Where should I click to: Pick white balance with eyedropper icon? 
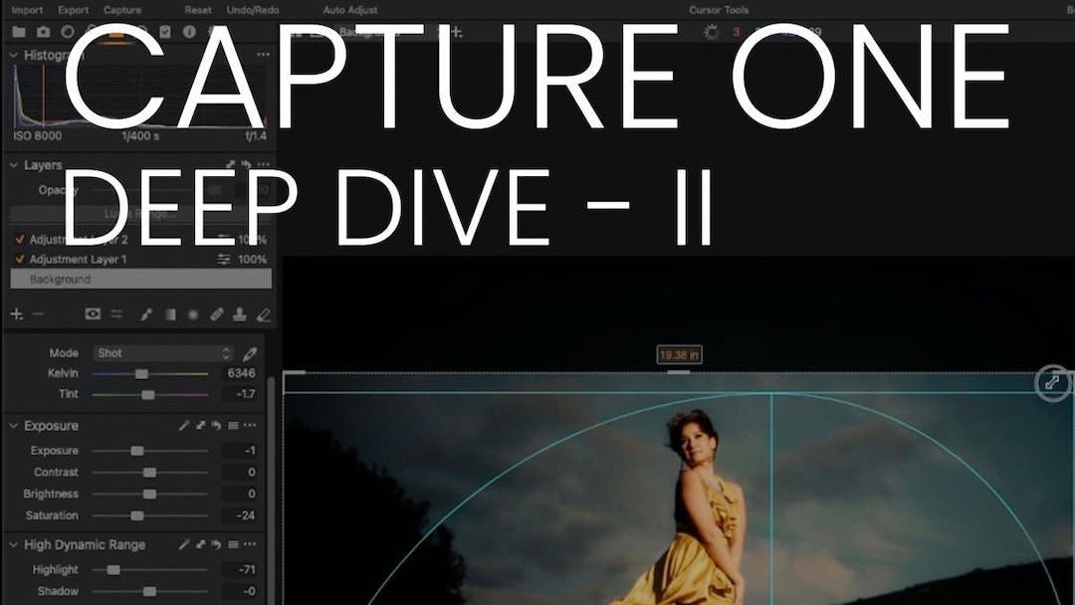[x=250, y=353]
